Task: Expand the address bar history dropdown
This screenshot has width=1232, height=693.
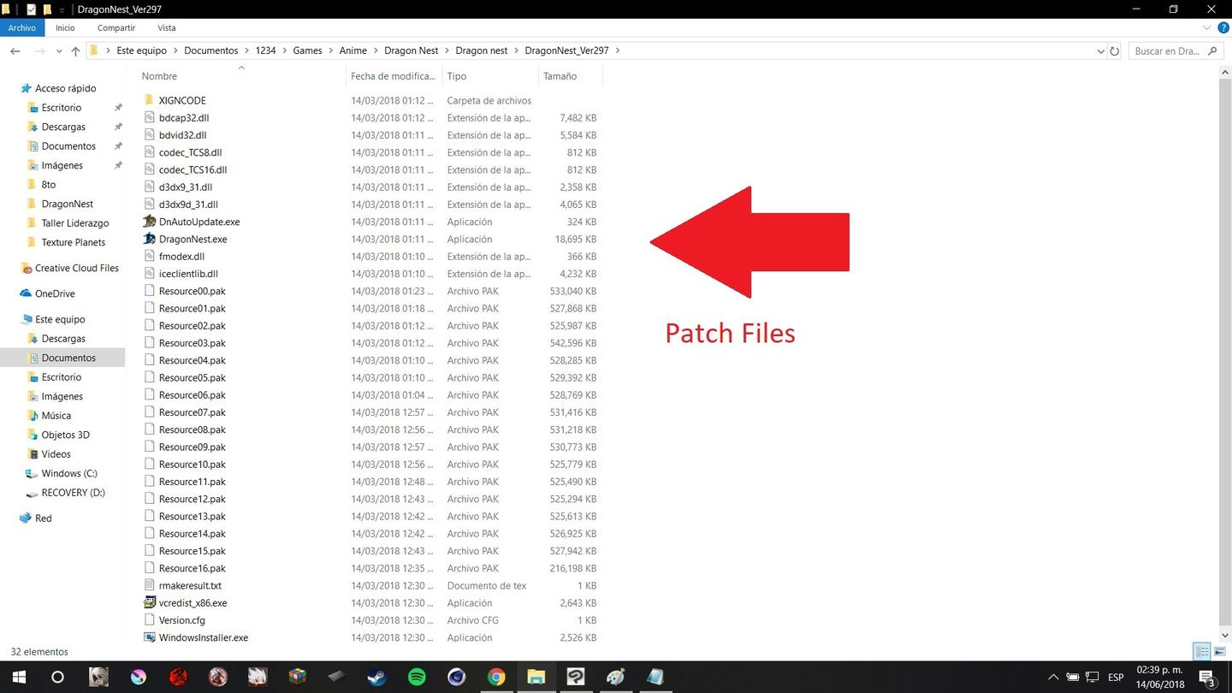Action: 1100,51
